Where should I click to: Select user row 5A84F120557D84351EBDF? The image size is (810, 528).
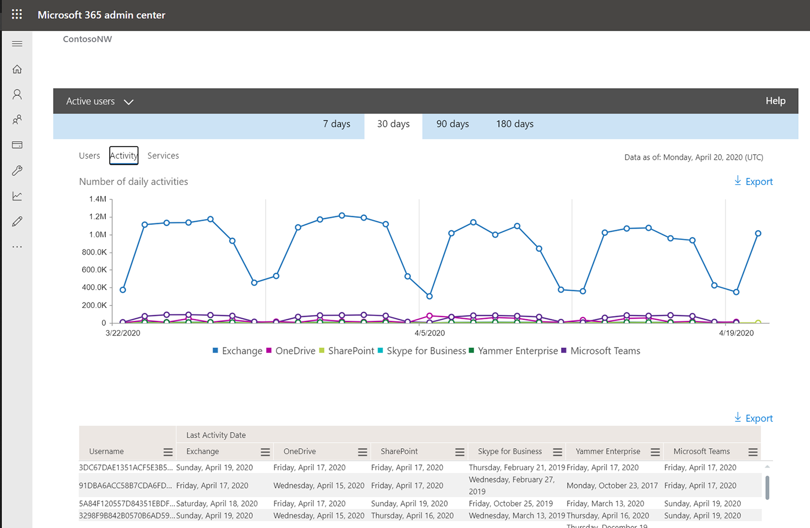[420, 503]
